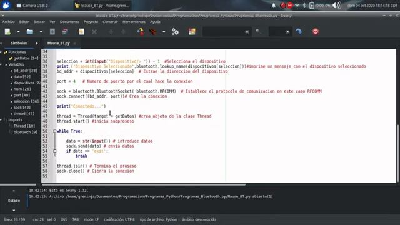Collapse the Variables tree node
This screenshot has width=400, height=225.
pyautogui.click(x=1, y=64)
